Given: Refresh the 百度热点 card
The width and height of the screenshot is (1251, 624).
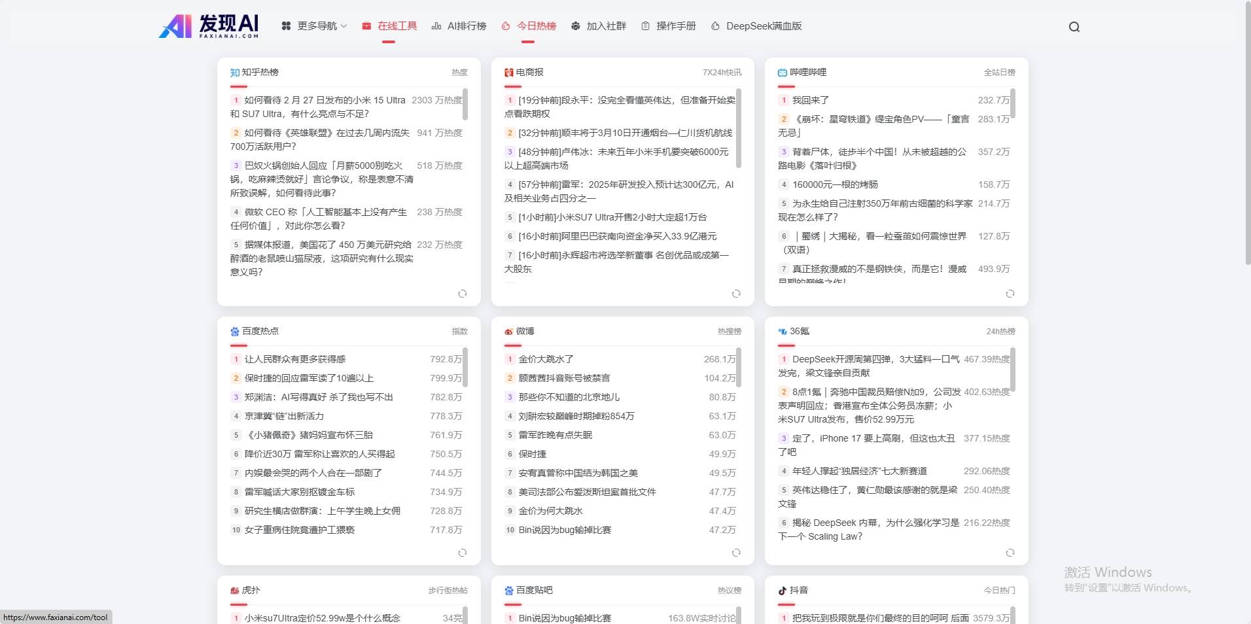Looking at the screenshot, I should coord(462,553).
